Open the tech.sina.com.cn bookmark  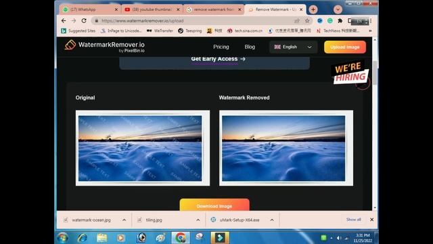[x=245, y=30]
